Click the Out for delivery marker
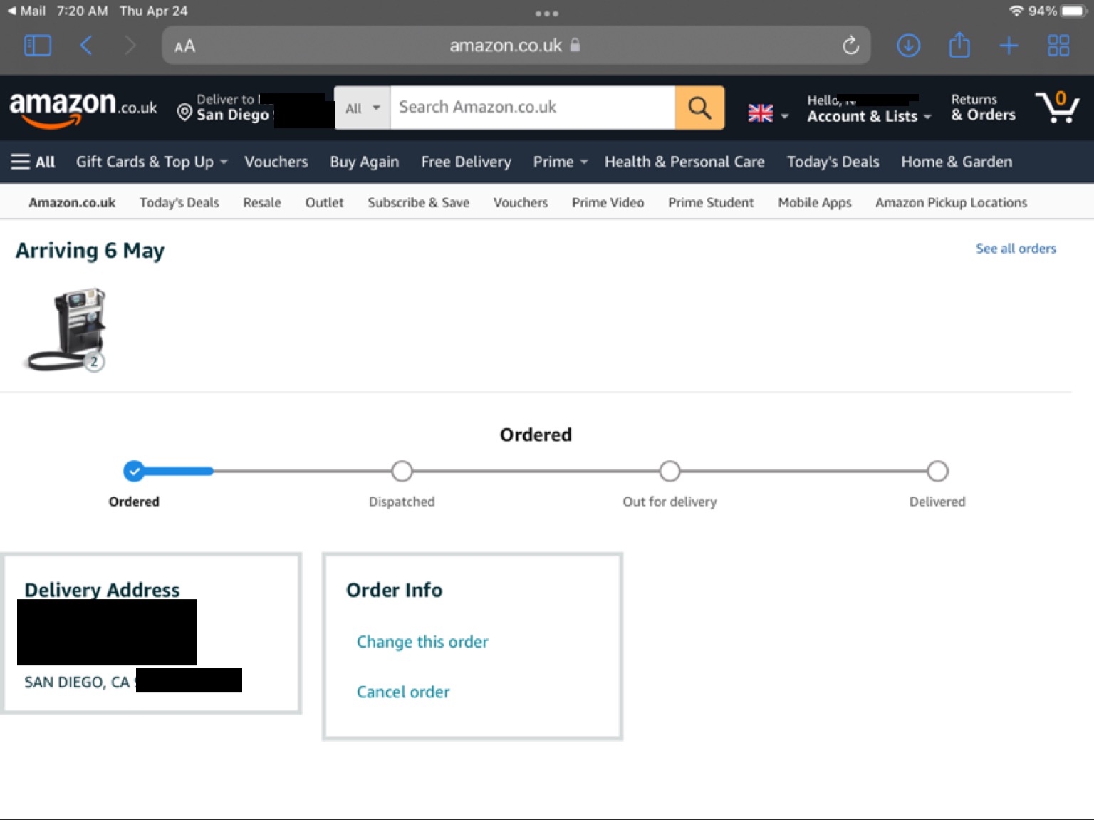 [x=670, y=471]
